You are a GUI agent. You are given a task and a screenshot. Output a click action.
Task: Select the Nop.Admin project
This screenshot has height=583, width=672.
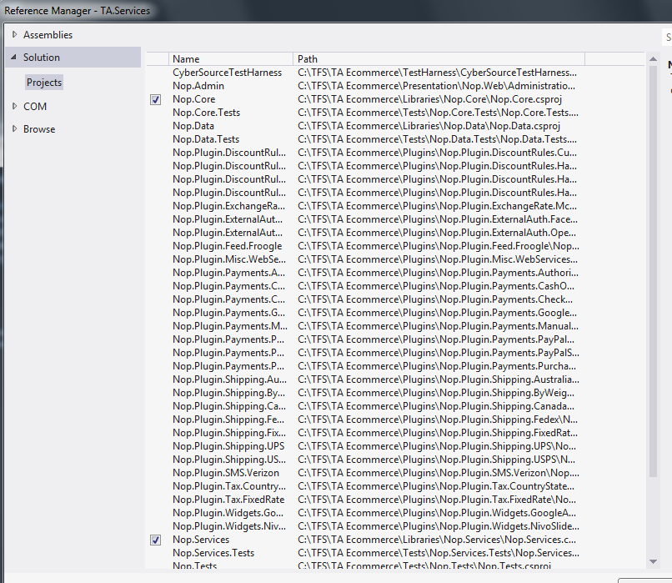coord(198,86)
